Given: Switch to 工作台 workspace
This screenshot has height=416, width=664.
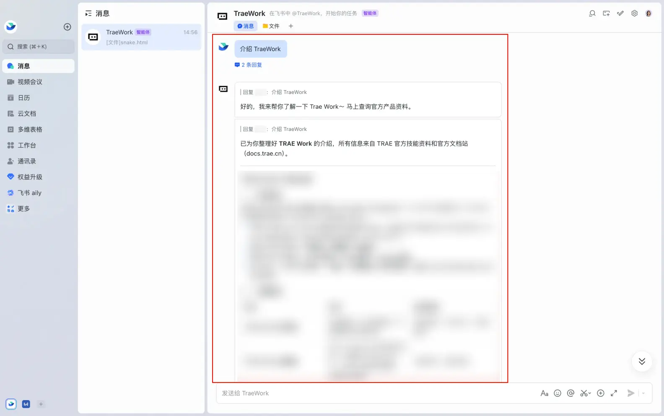Looking at the screenshot, I should [x=39, y=146].
